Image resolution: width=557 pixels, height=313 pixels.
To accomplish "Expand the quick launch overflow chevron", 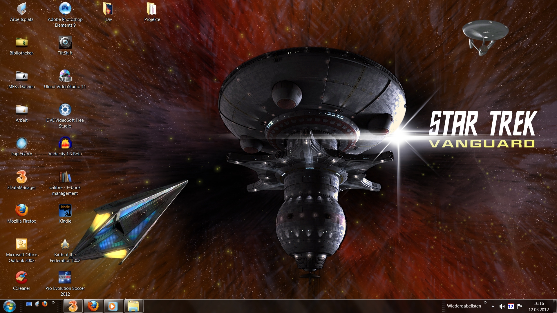I will [x=53, y=303].
